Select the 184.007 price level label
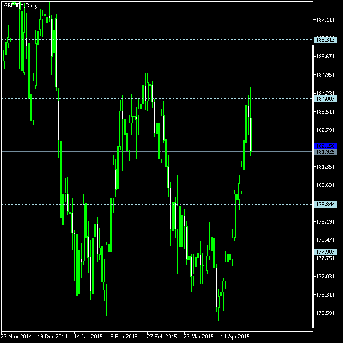Viewport: 343px width, 343px height. tap(325, 99)
